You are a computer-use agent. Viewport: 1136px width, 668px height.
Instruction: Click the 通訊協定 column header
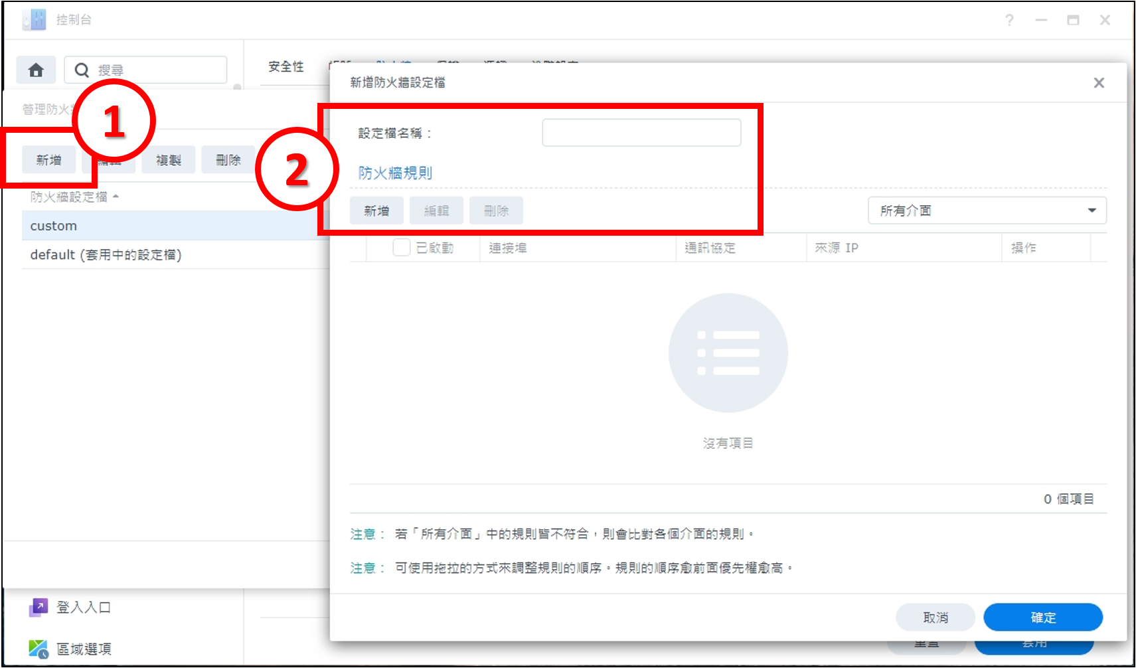[741, 248]
